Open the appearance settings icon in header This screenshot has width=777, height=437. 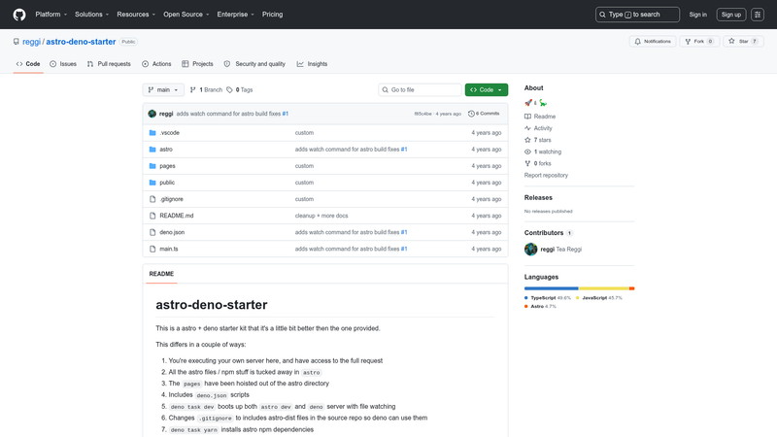pos(758,15)
